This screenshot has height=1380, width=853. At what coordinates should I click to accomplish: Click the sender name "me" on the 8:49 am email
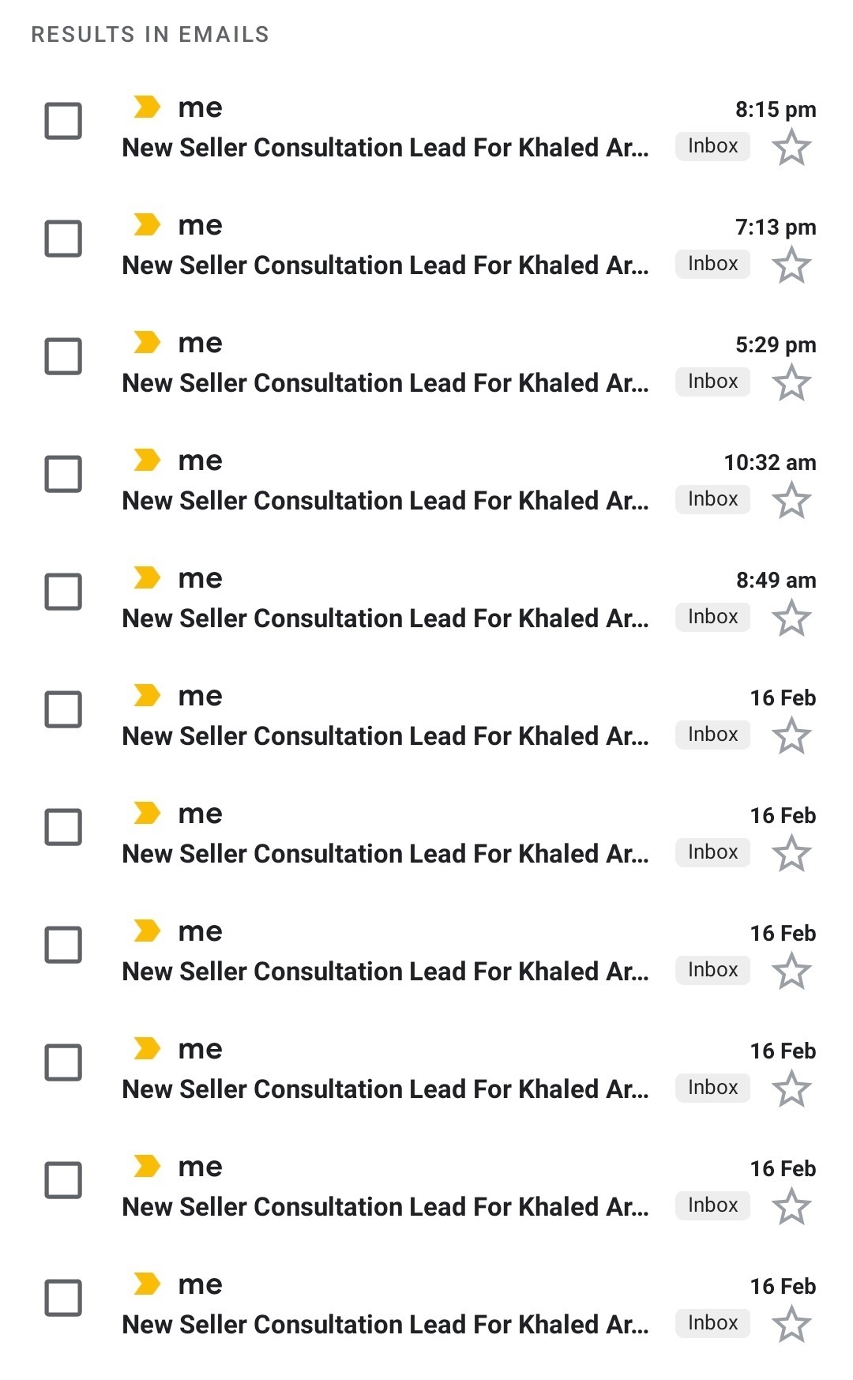point(201,579)
